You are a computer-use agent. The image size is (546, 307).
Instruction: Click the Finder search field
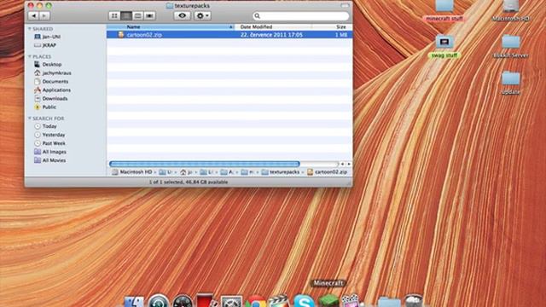coord(301,15)
